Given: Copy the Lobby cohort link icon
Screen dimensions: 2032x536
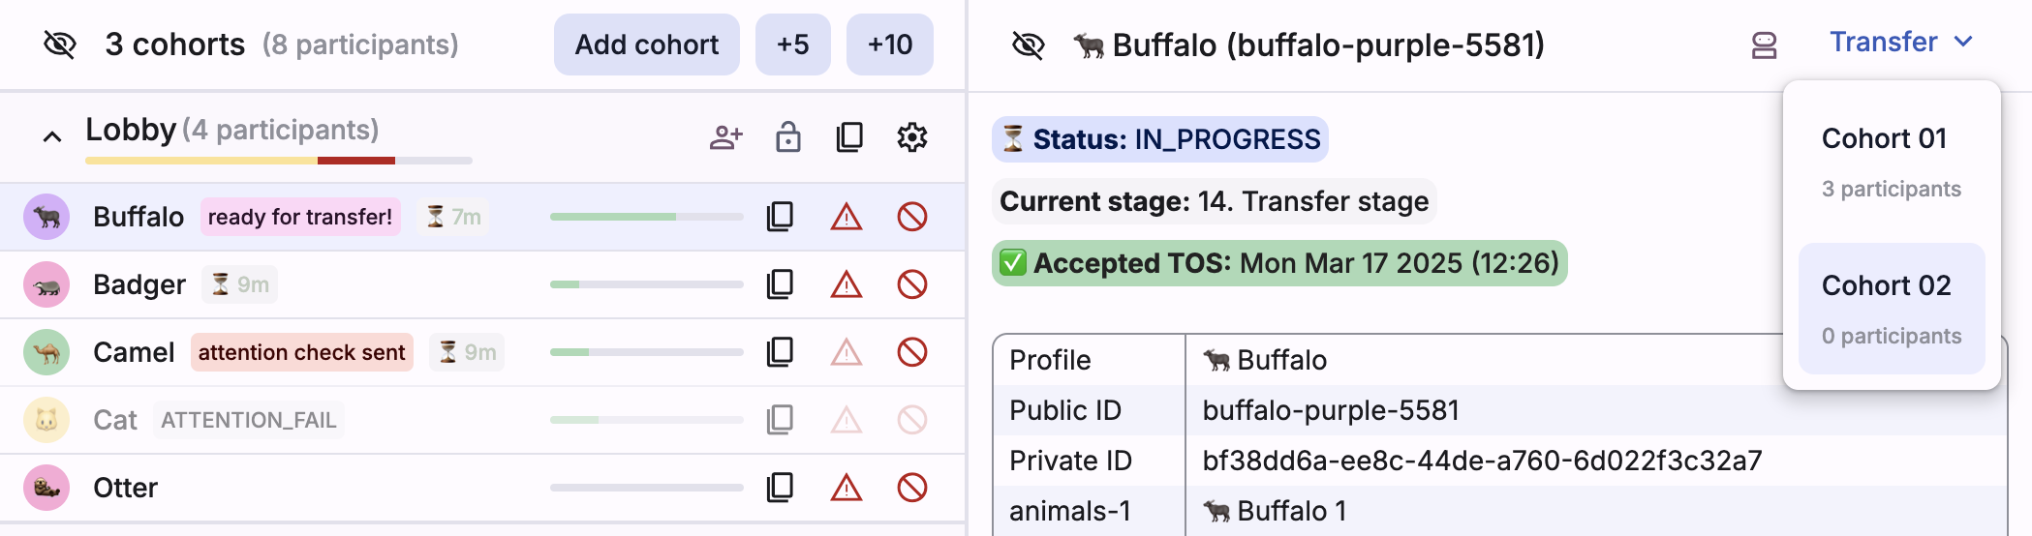Looking at the screenshot, I should coord(849,137).
